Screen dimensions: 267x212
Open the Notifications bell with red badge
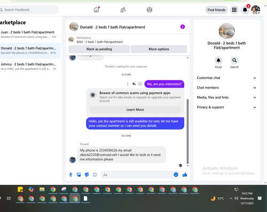[245, 10]
